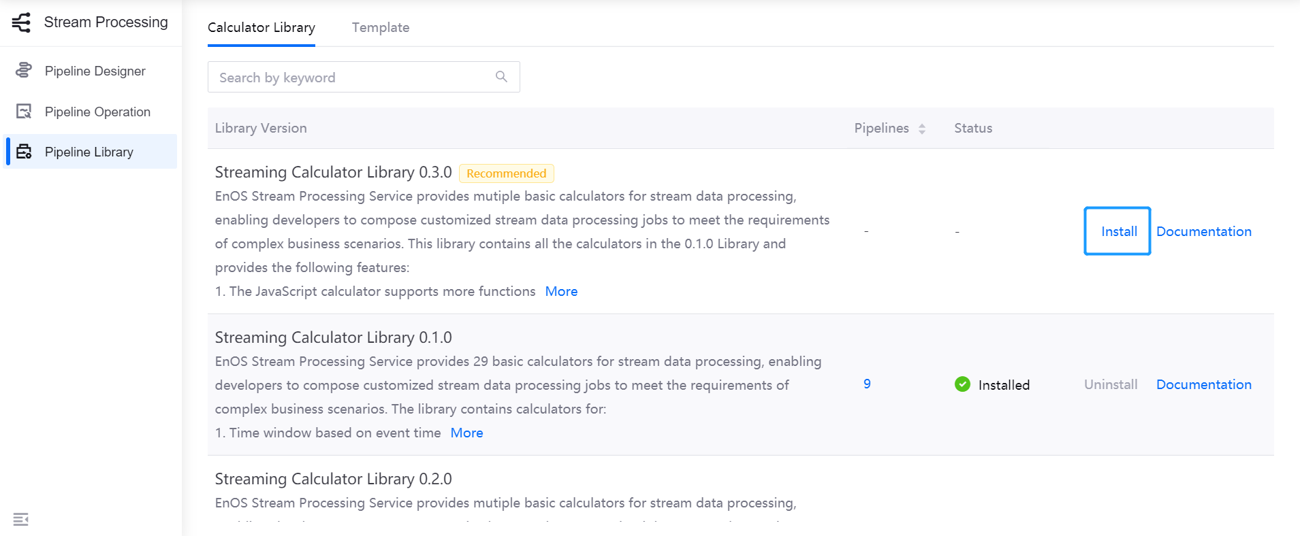Collapse the sidebar using bottom menu icon

click(x=21, y=520)
